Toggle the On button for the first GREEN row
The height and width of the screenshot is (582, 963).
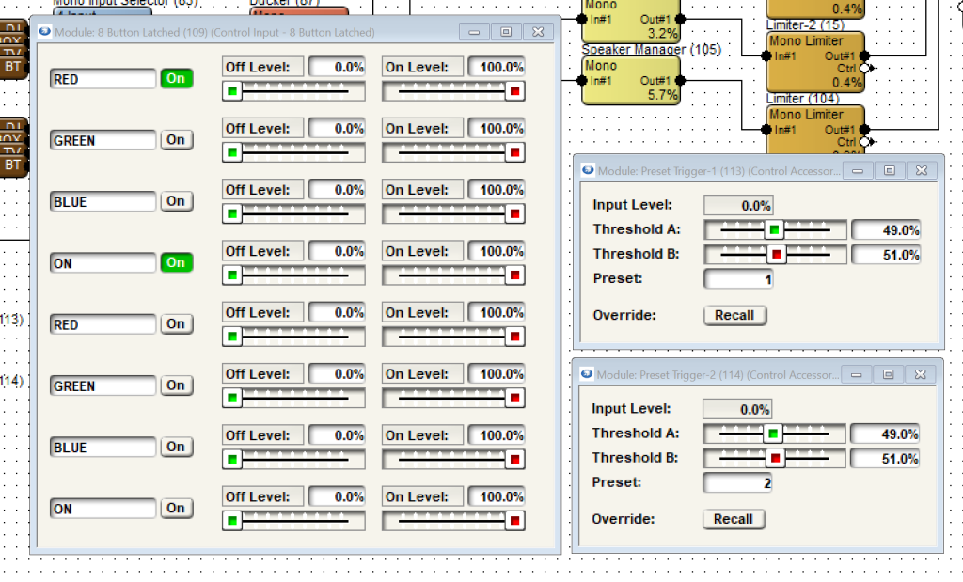tap(176, 140)
